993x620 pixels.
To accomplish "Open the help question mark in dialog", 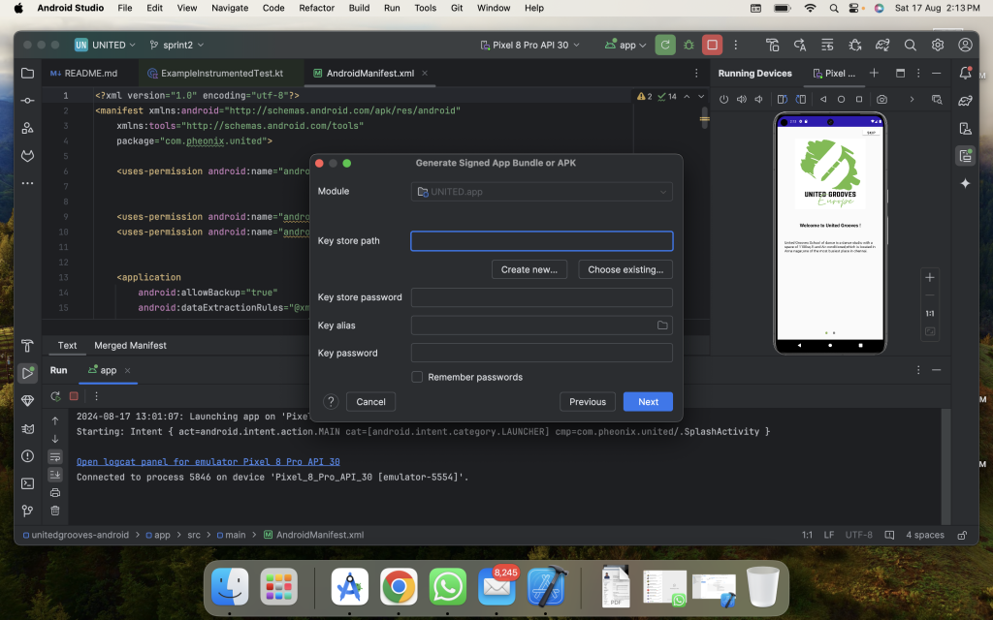I will click(331, 402).
